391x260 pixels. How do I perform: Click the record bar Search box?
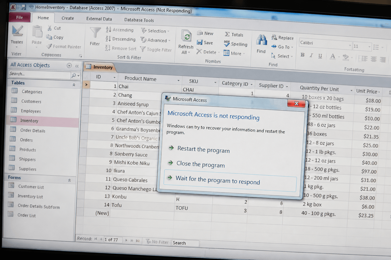tap(185, 243)
